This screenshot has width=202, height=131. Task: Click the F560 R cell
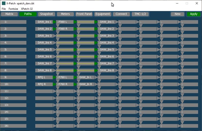pyautogui.click(x=65, y=29)
